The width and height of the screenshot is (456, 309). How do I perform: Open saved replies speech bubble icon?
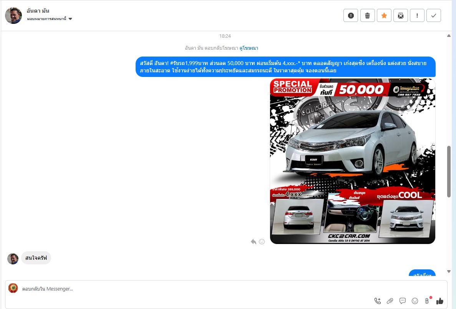coord(403,301)
